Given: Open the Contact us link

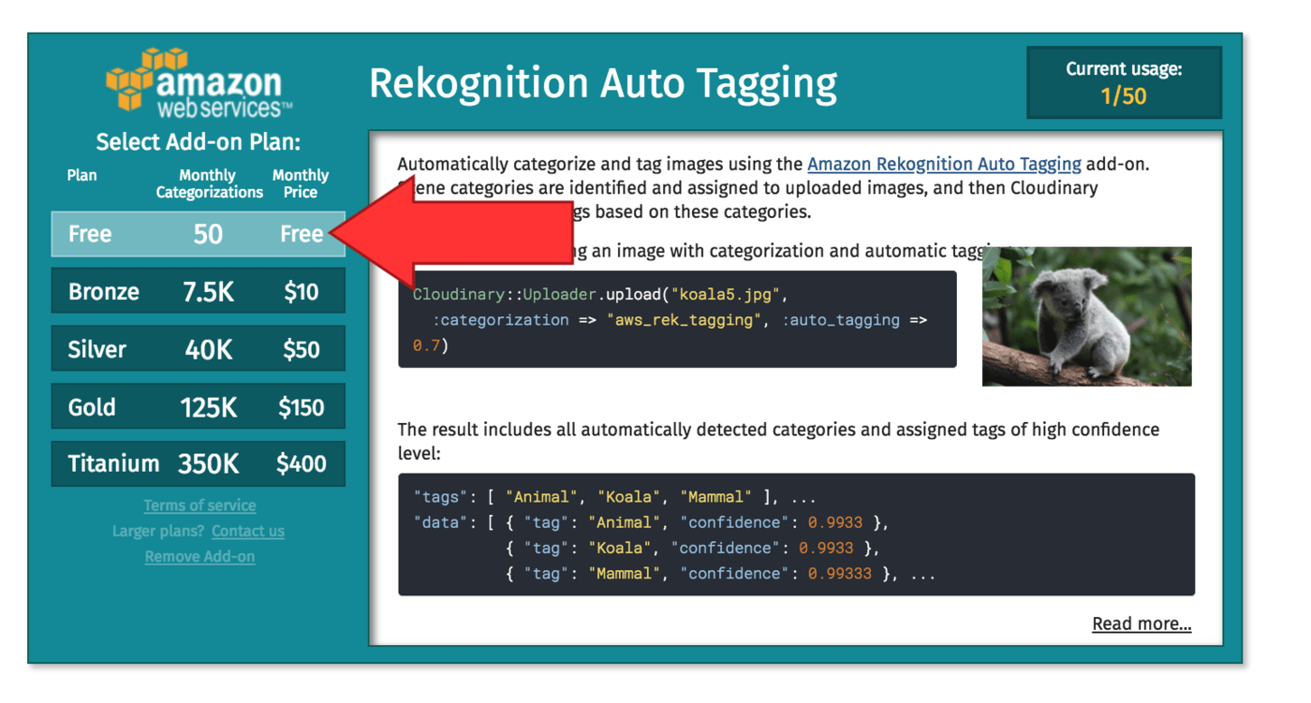Looking at the screenshot, I should [248, 531].
